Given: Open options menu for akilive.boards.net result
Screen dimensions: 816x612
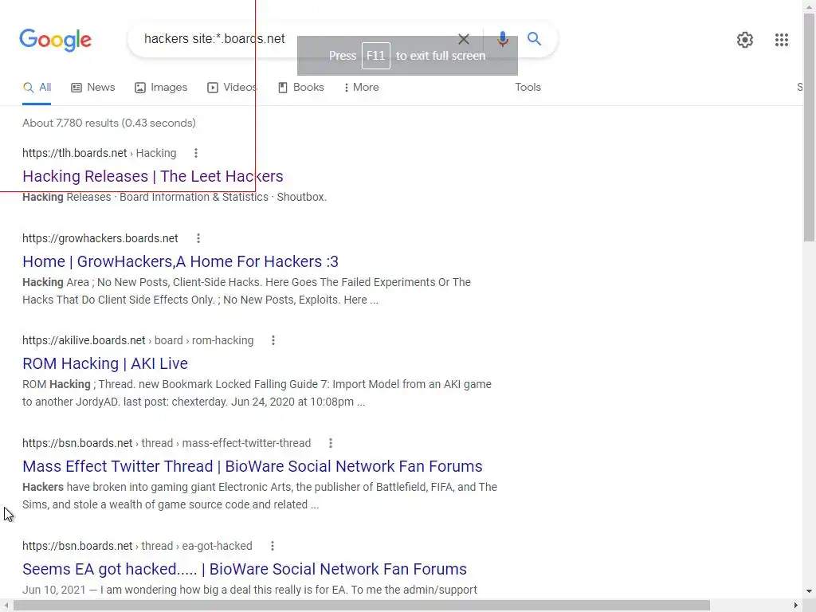Looking at the screenshot, I should [x=273, y=340].
